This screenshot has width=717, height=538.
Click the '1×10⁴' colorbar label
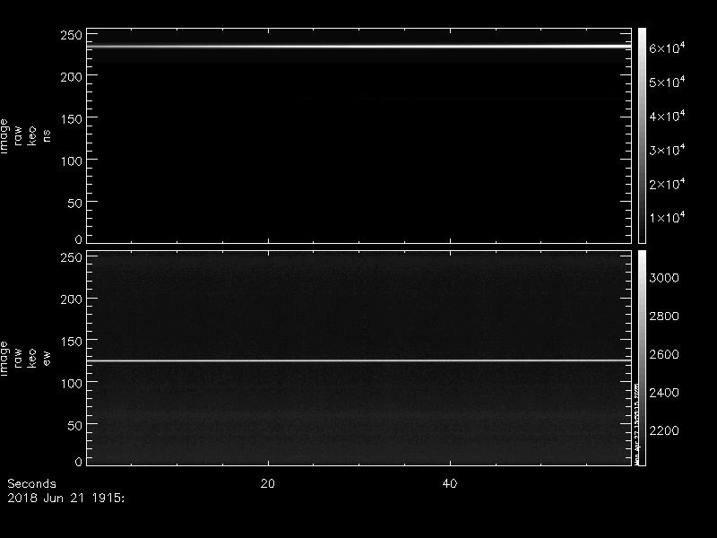tap(667, 217)
